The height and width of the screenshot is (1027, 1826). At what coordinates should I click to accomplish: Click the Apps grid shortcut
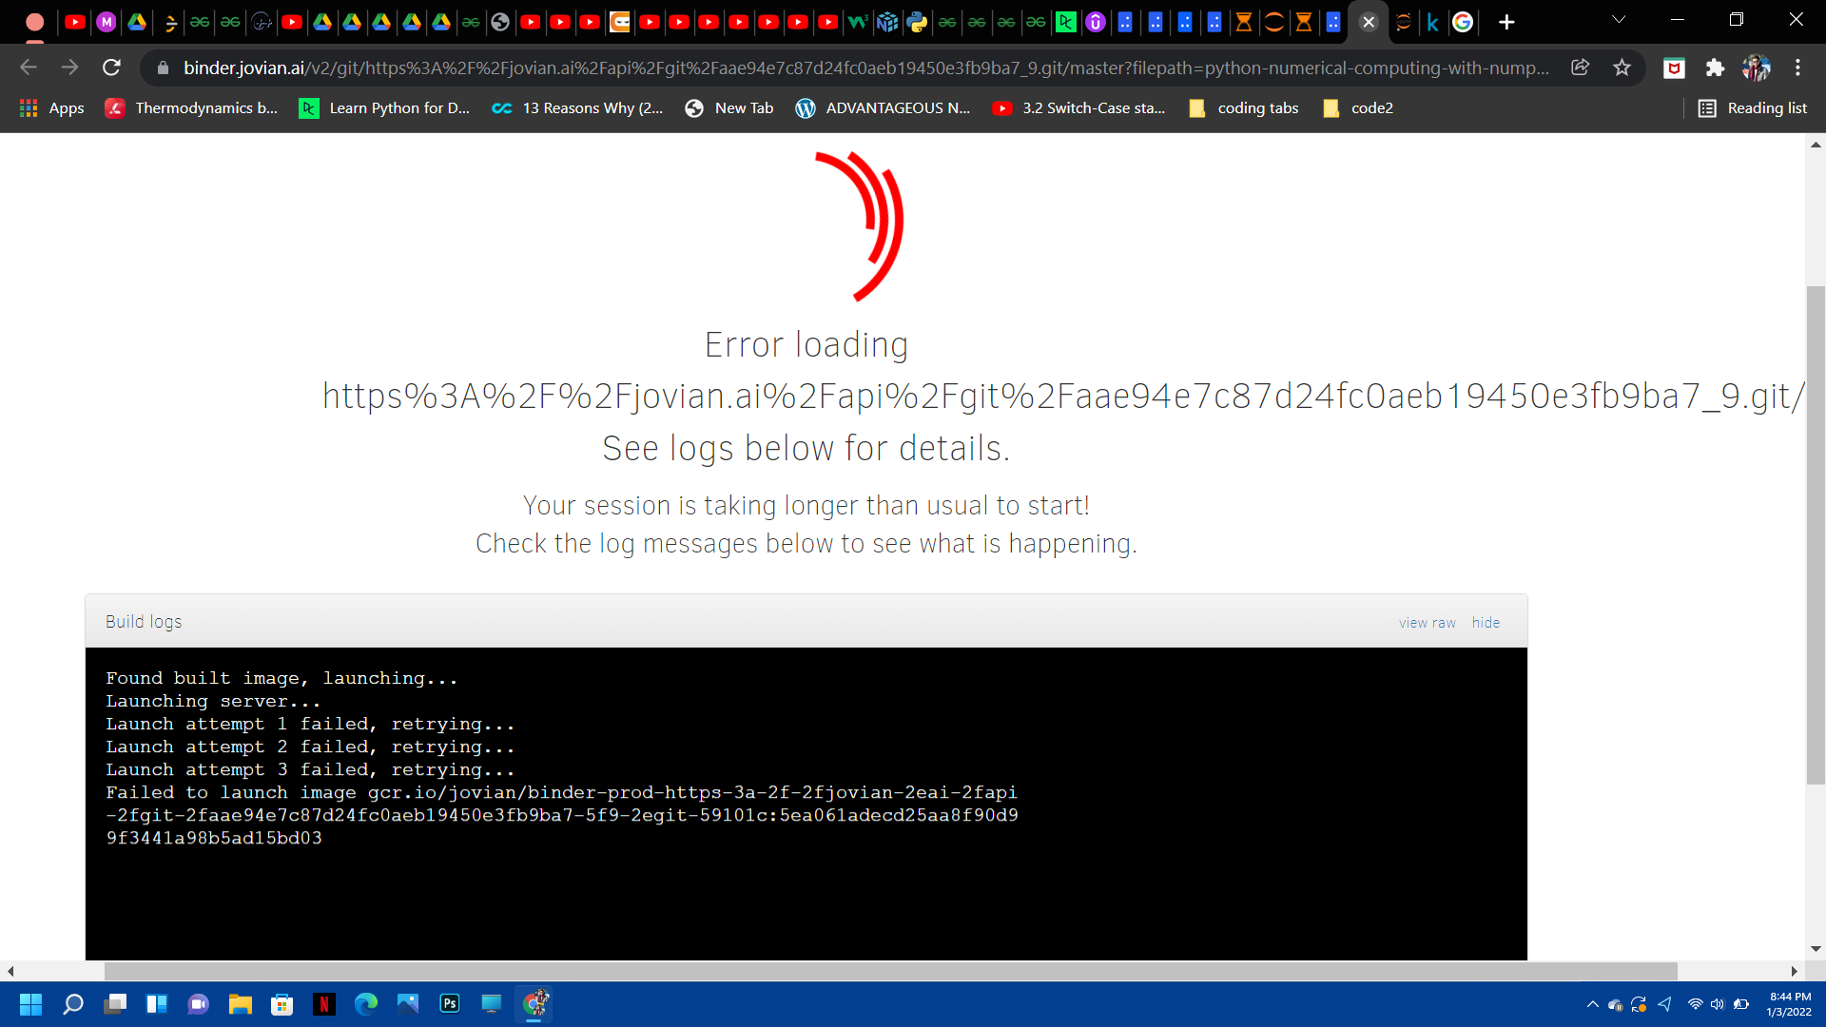[x=52, y=108]
